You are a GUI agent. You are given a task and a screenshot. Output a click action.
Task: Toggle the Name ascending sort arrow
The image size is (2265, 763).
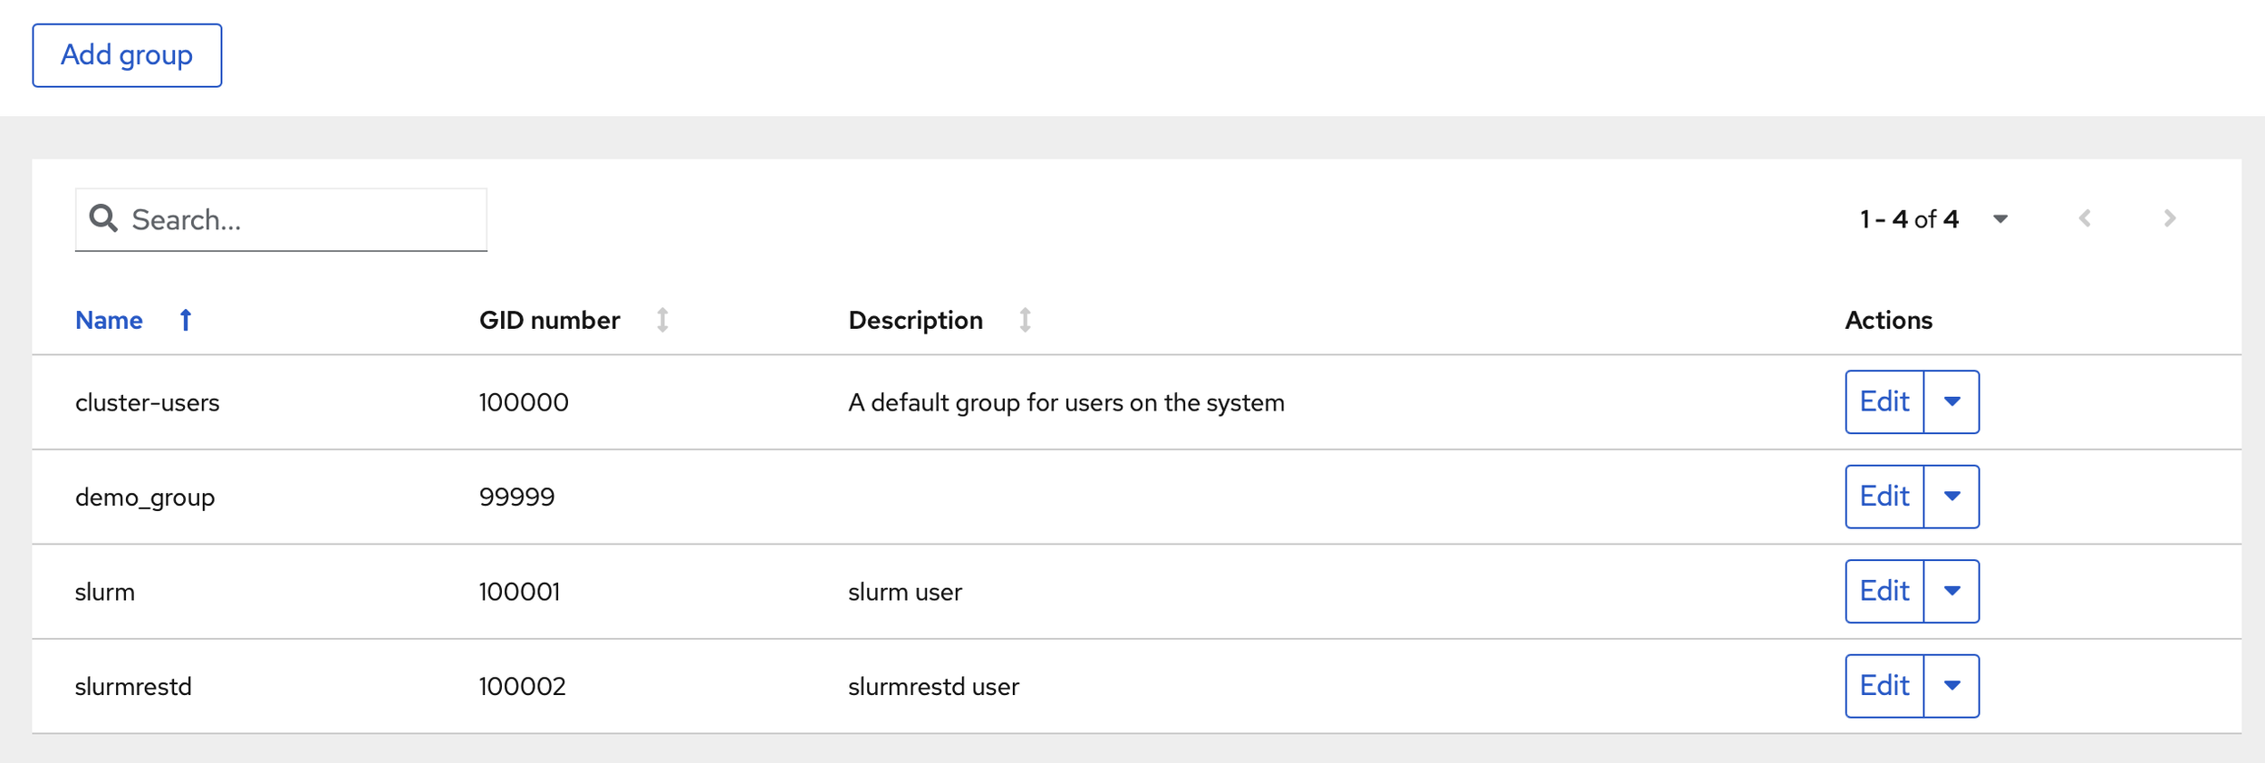186,320
